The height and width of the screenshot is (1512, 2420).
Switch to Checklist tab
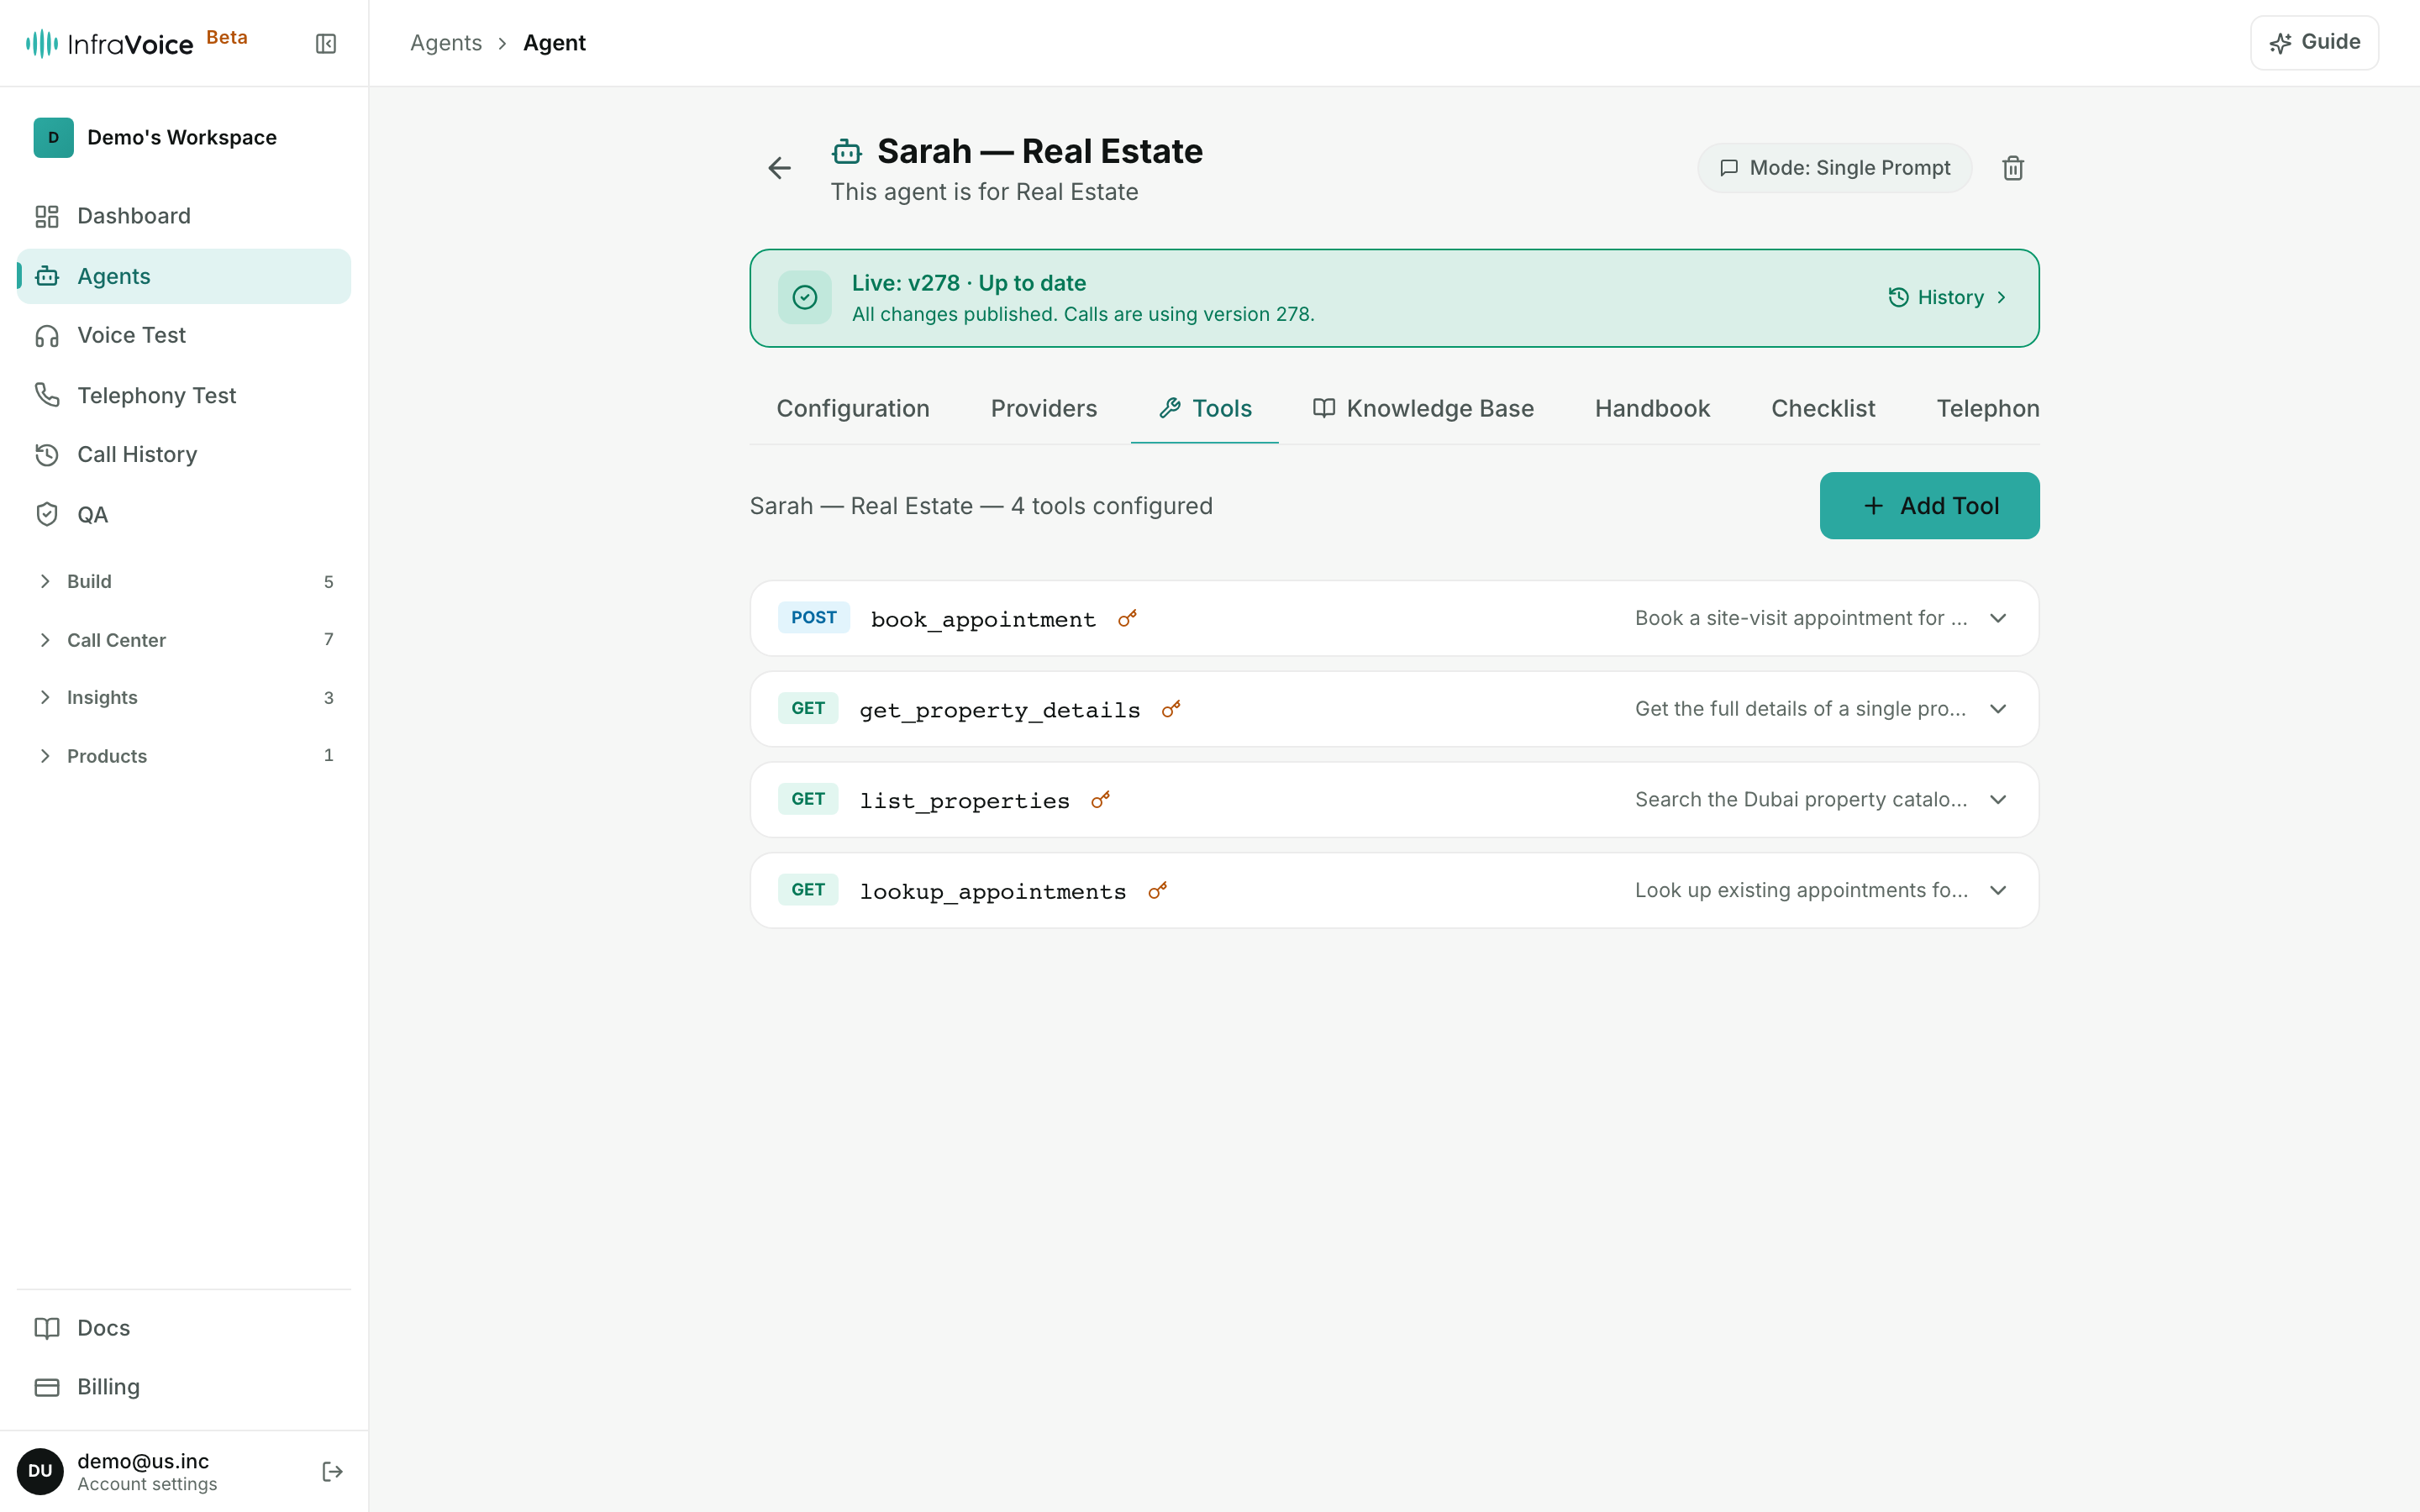coord(1823,408)
